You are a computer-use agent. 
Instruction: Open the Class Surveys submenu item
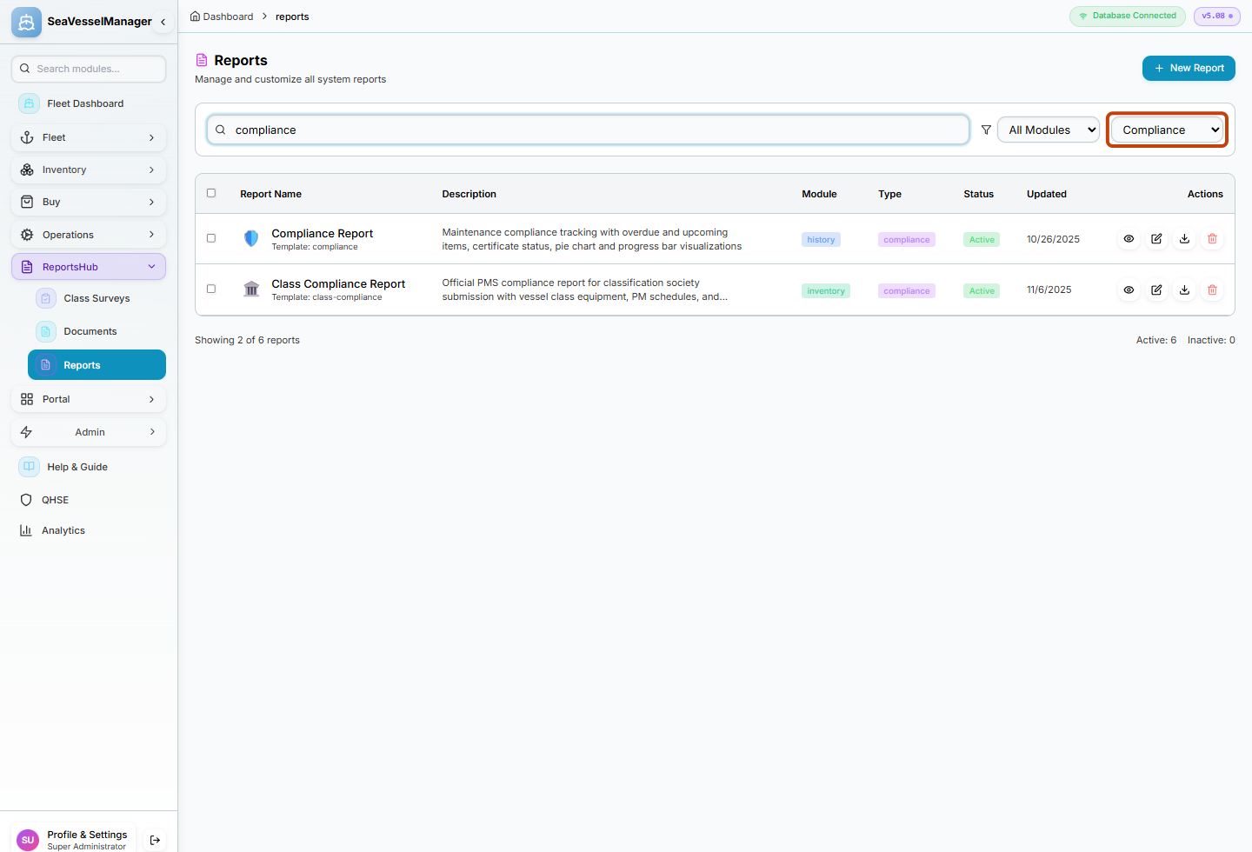(97, 298)
